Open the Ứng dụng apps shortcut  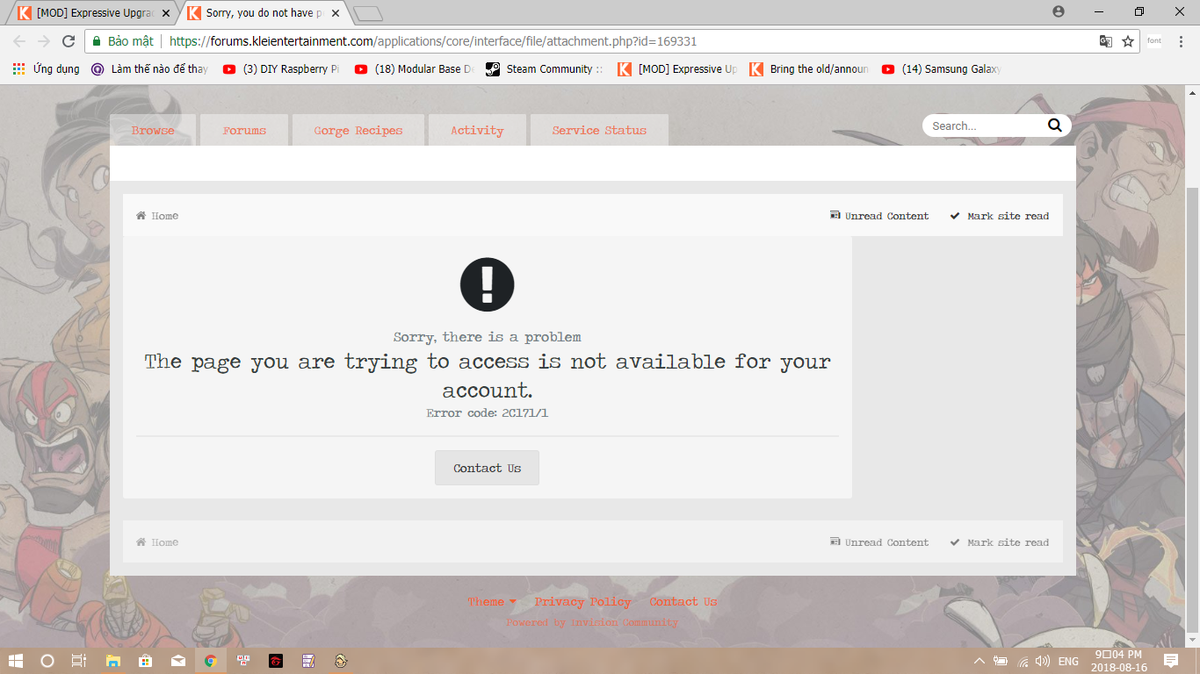coord(46,69)
